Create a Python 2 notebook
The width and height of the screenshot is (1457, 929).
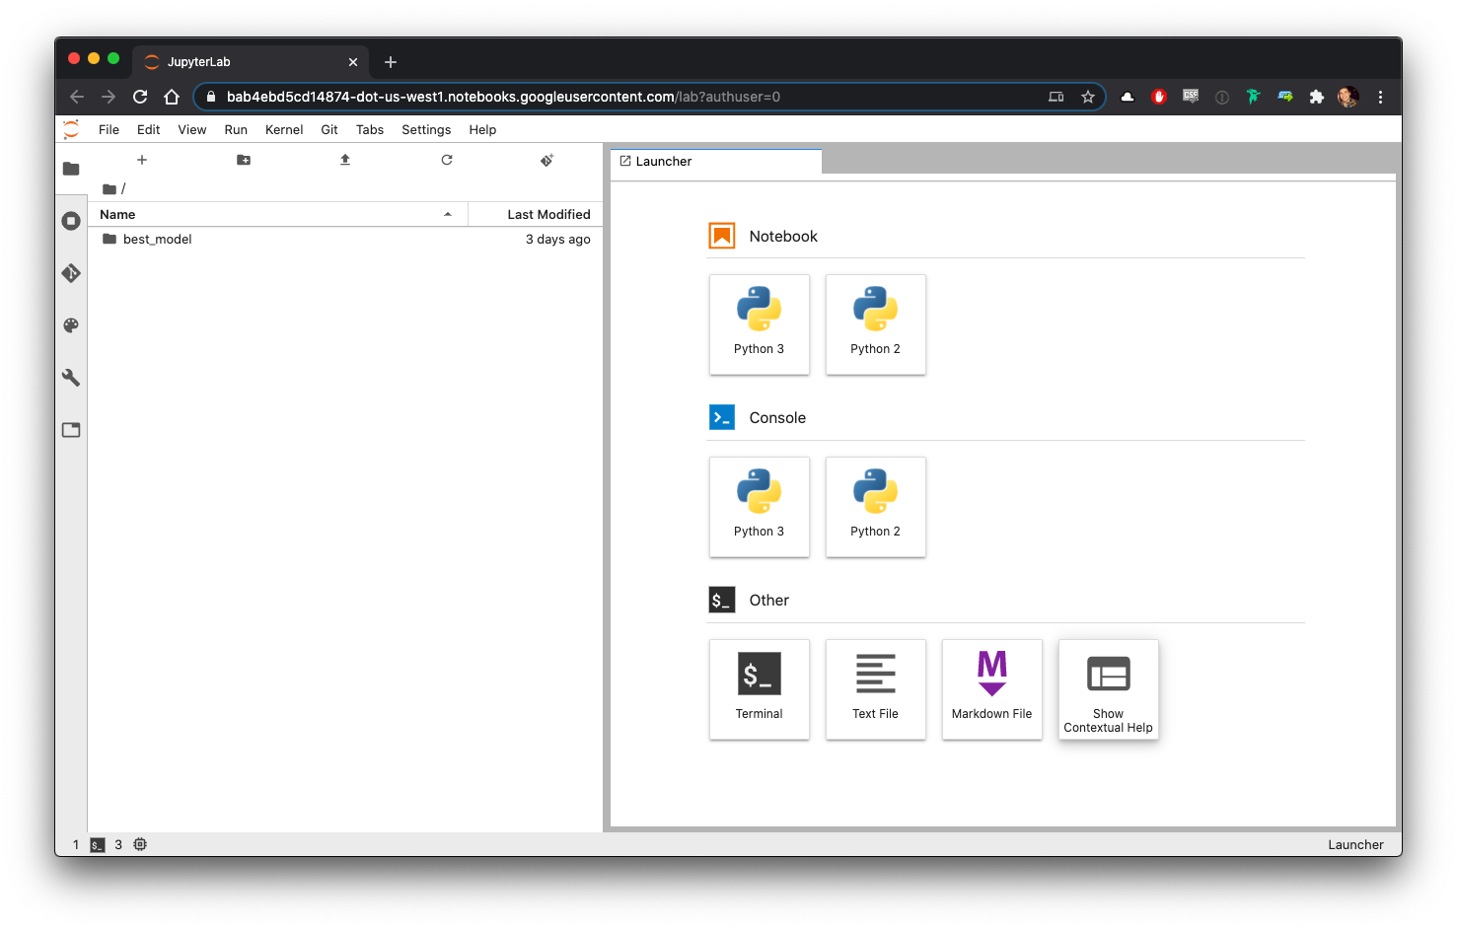876,324
